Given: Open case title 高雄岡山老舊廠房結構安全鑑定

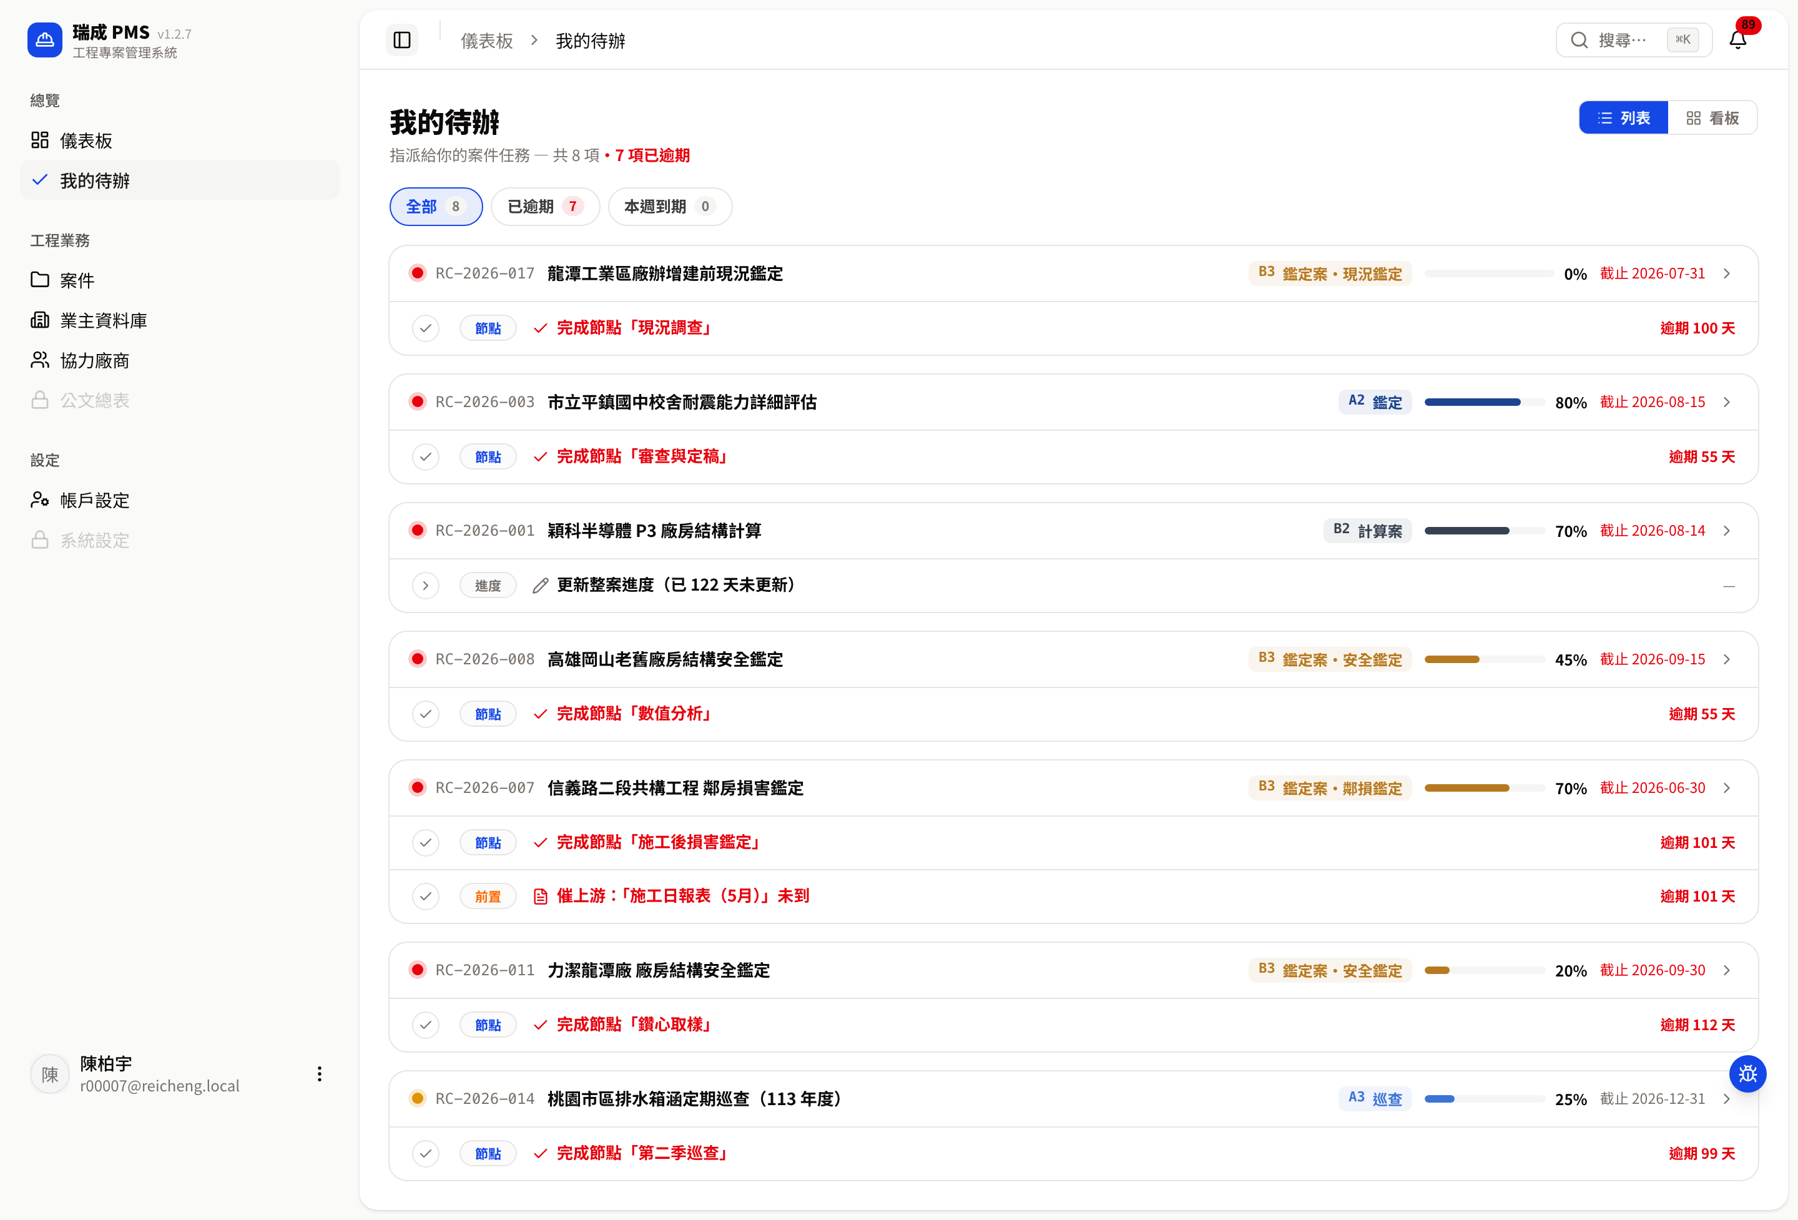Looking at the screenshot, I should [665, 659].
